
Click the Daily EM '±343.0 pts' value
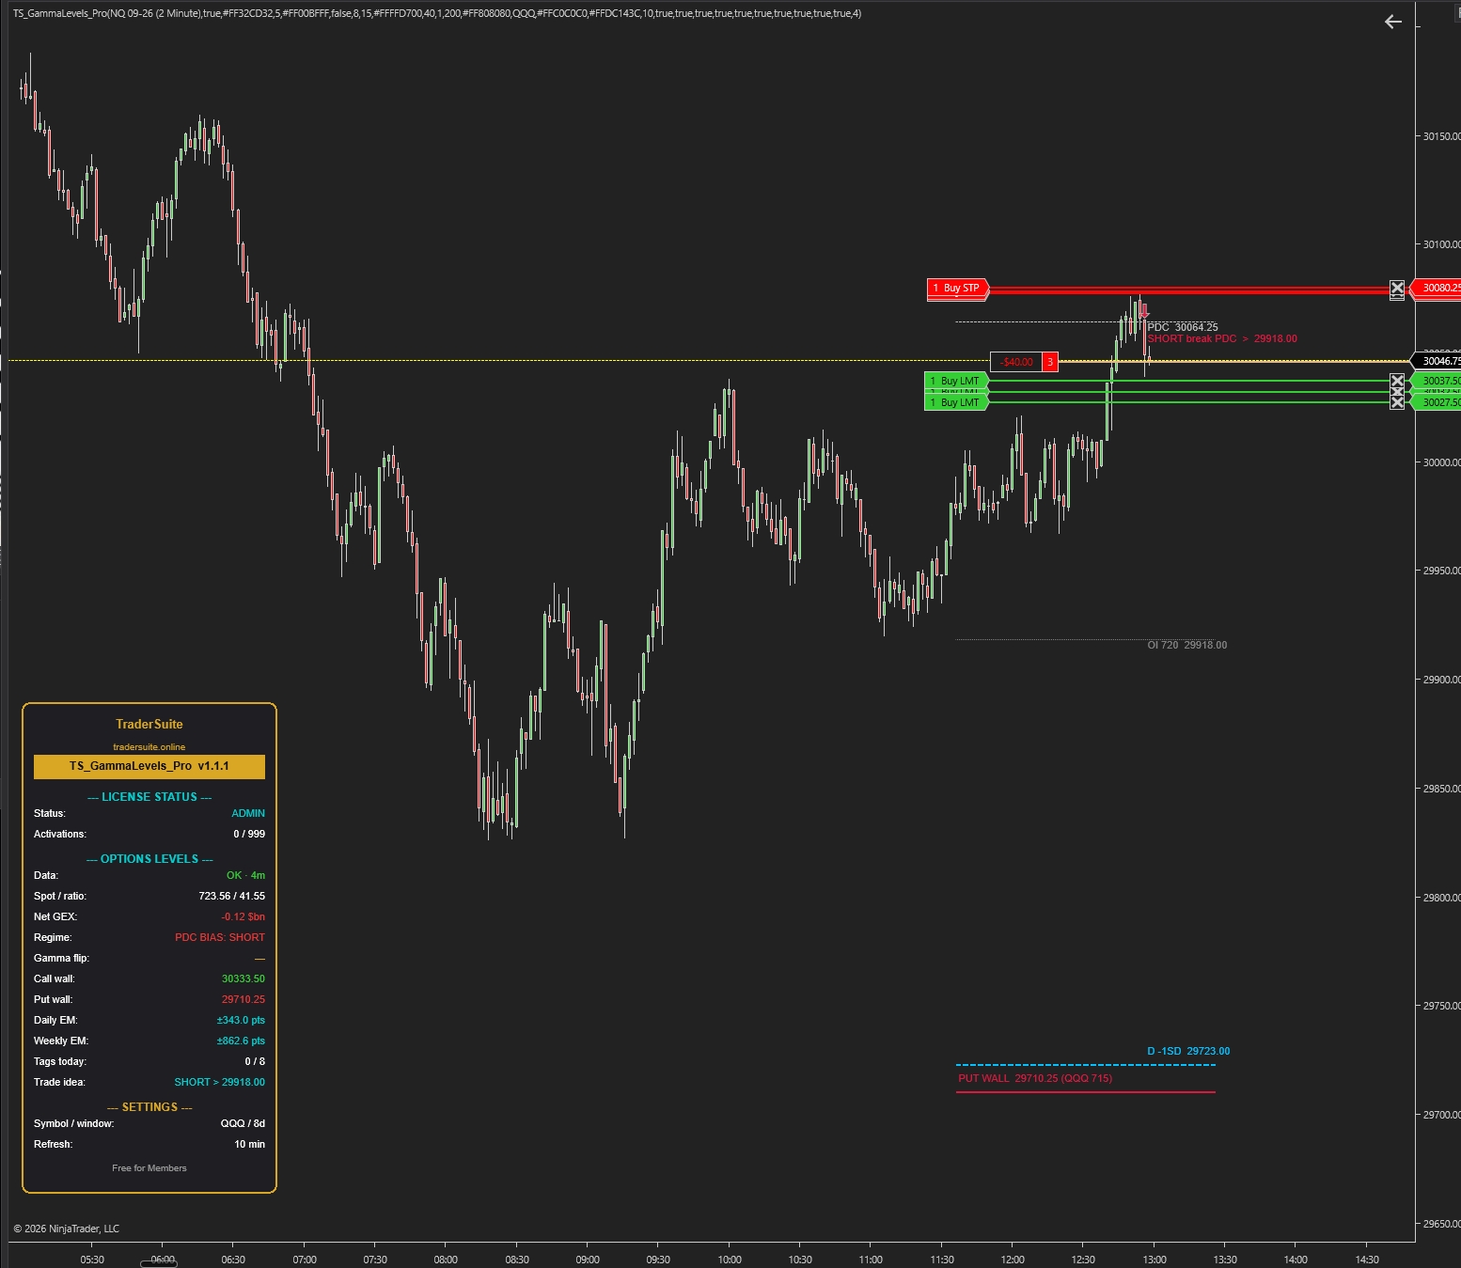tap(241, 1020)
